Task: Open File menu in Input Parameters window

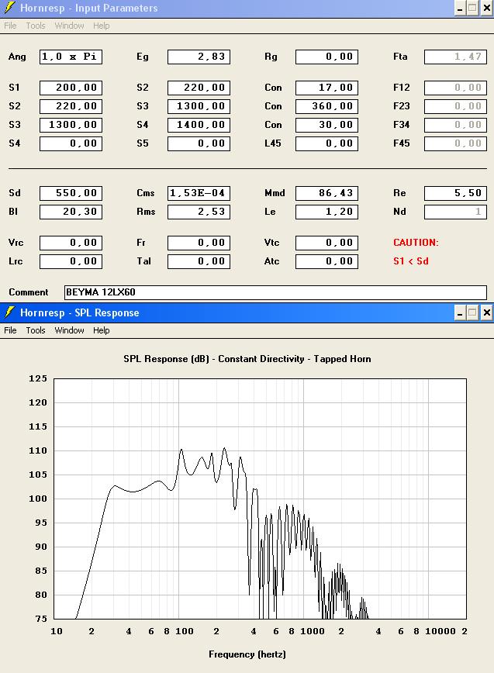Action: [10, 26]
